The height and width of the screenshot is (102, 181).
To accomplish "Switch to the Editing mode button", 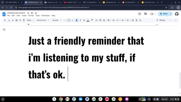I will coord(163,20).
